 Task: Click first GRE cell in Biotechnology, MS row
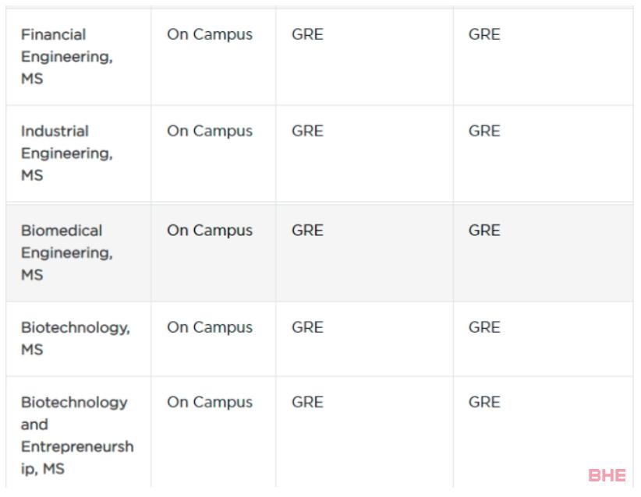pyautogui.click(x=307, y=327)
